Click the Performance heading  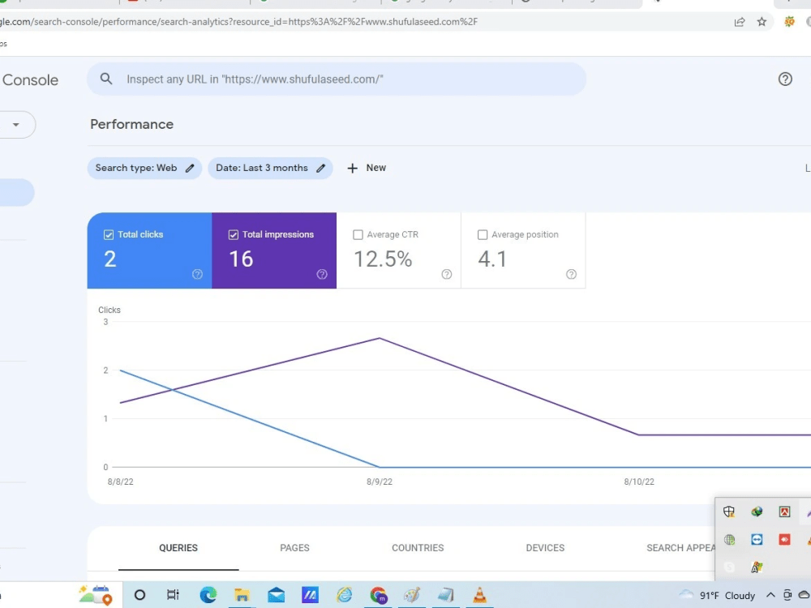132,125
